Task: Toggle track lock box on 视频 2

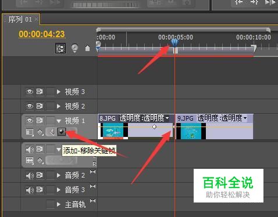Action: tap(50, 106)
